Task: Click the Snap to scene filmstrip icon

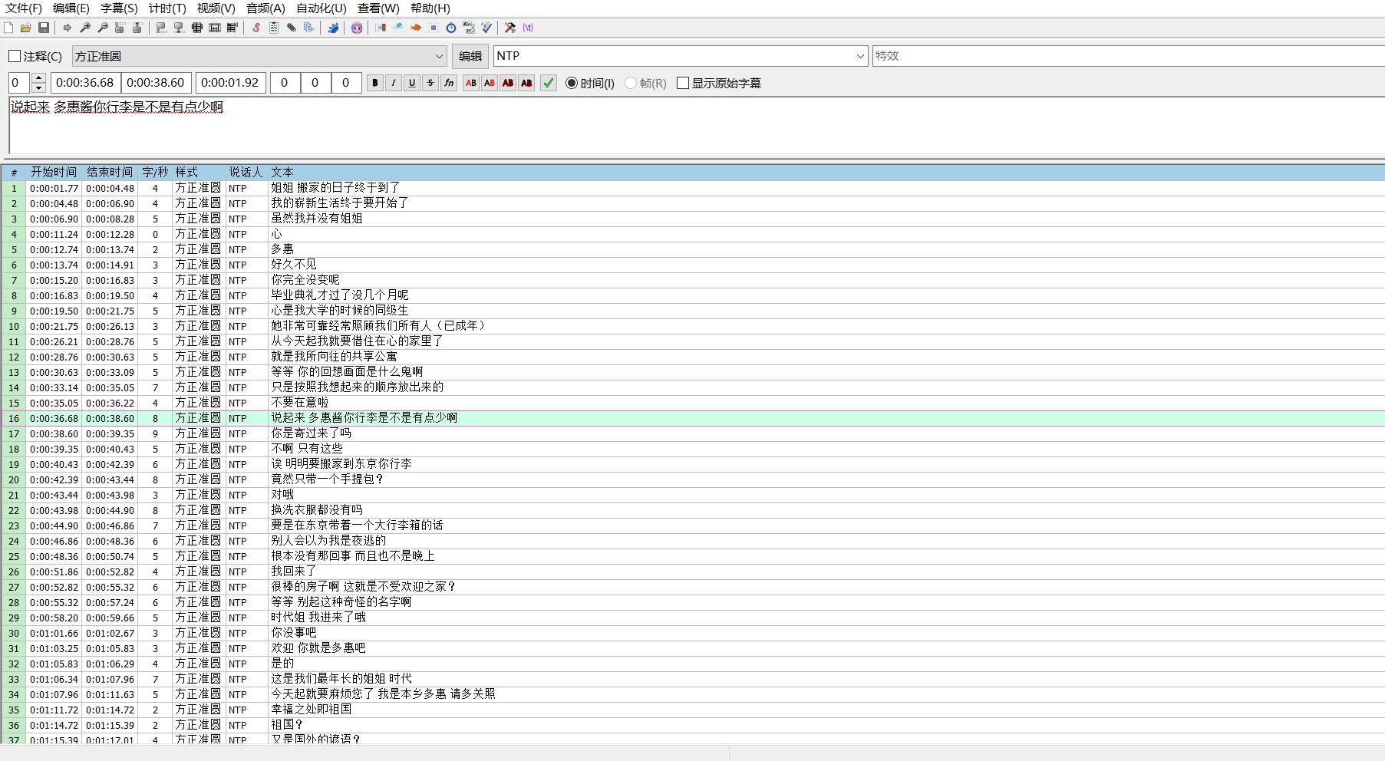Action: pyautogui.click(x=215, y=28)
